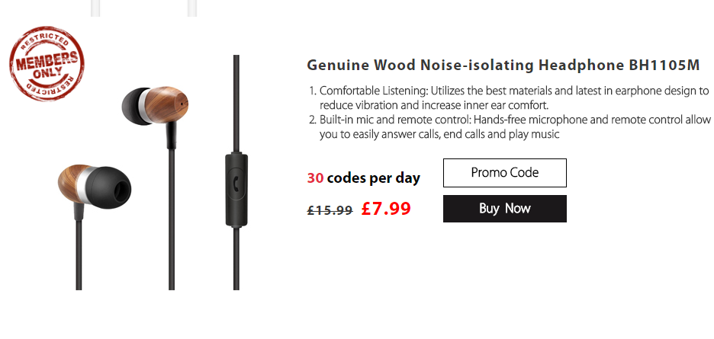Image resolution: width=714 pixels, height=339 pixels.
Task: Click the cable below the inline remote
Action: (236, 259)
